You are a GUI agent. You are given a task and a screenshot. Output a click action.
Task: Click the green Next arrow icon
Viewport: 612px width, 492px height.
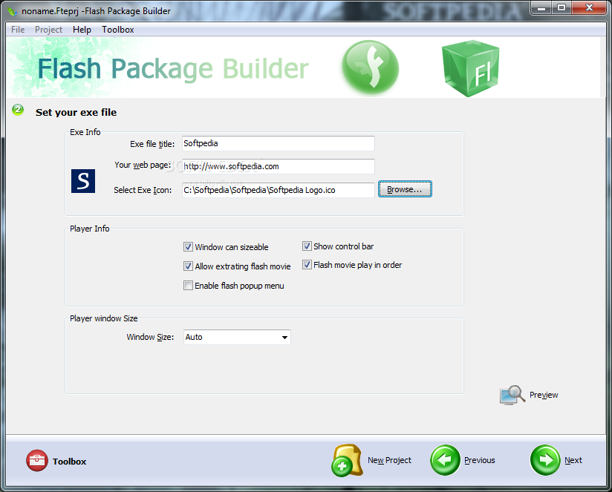point(545,460)
